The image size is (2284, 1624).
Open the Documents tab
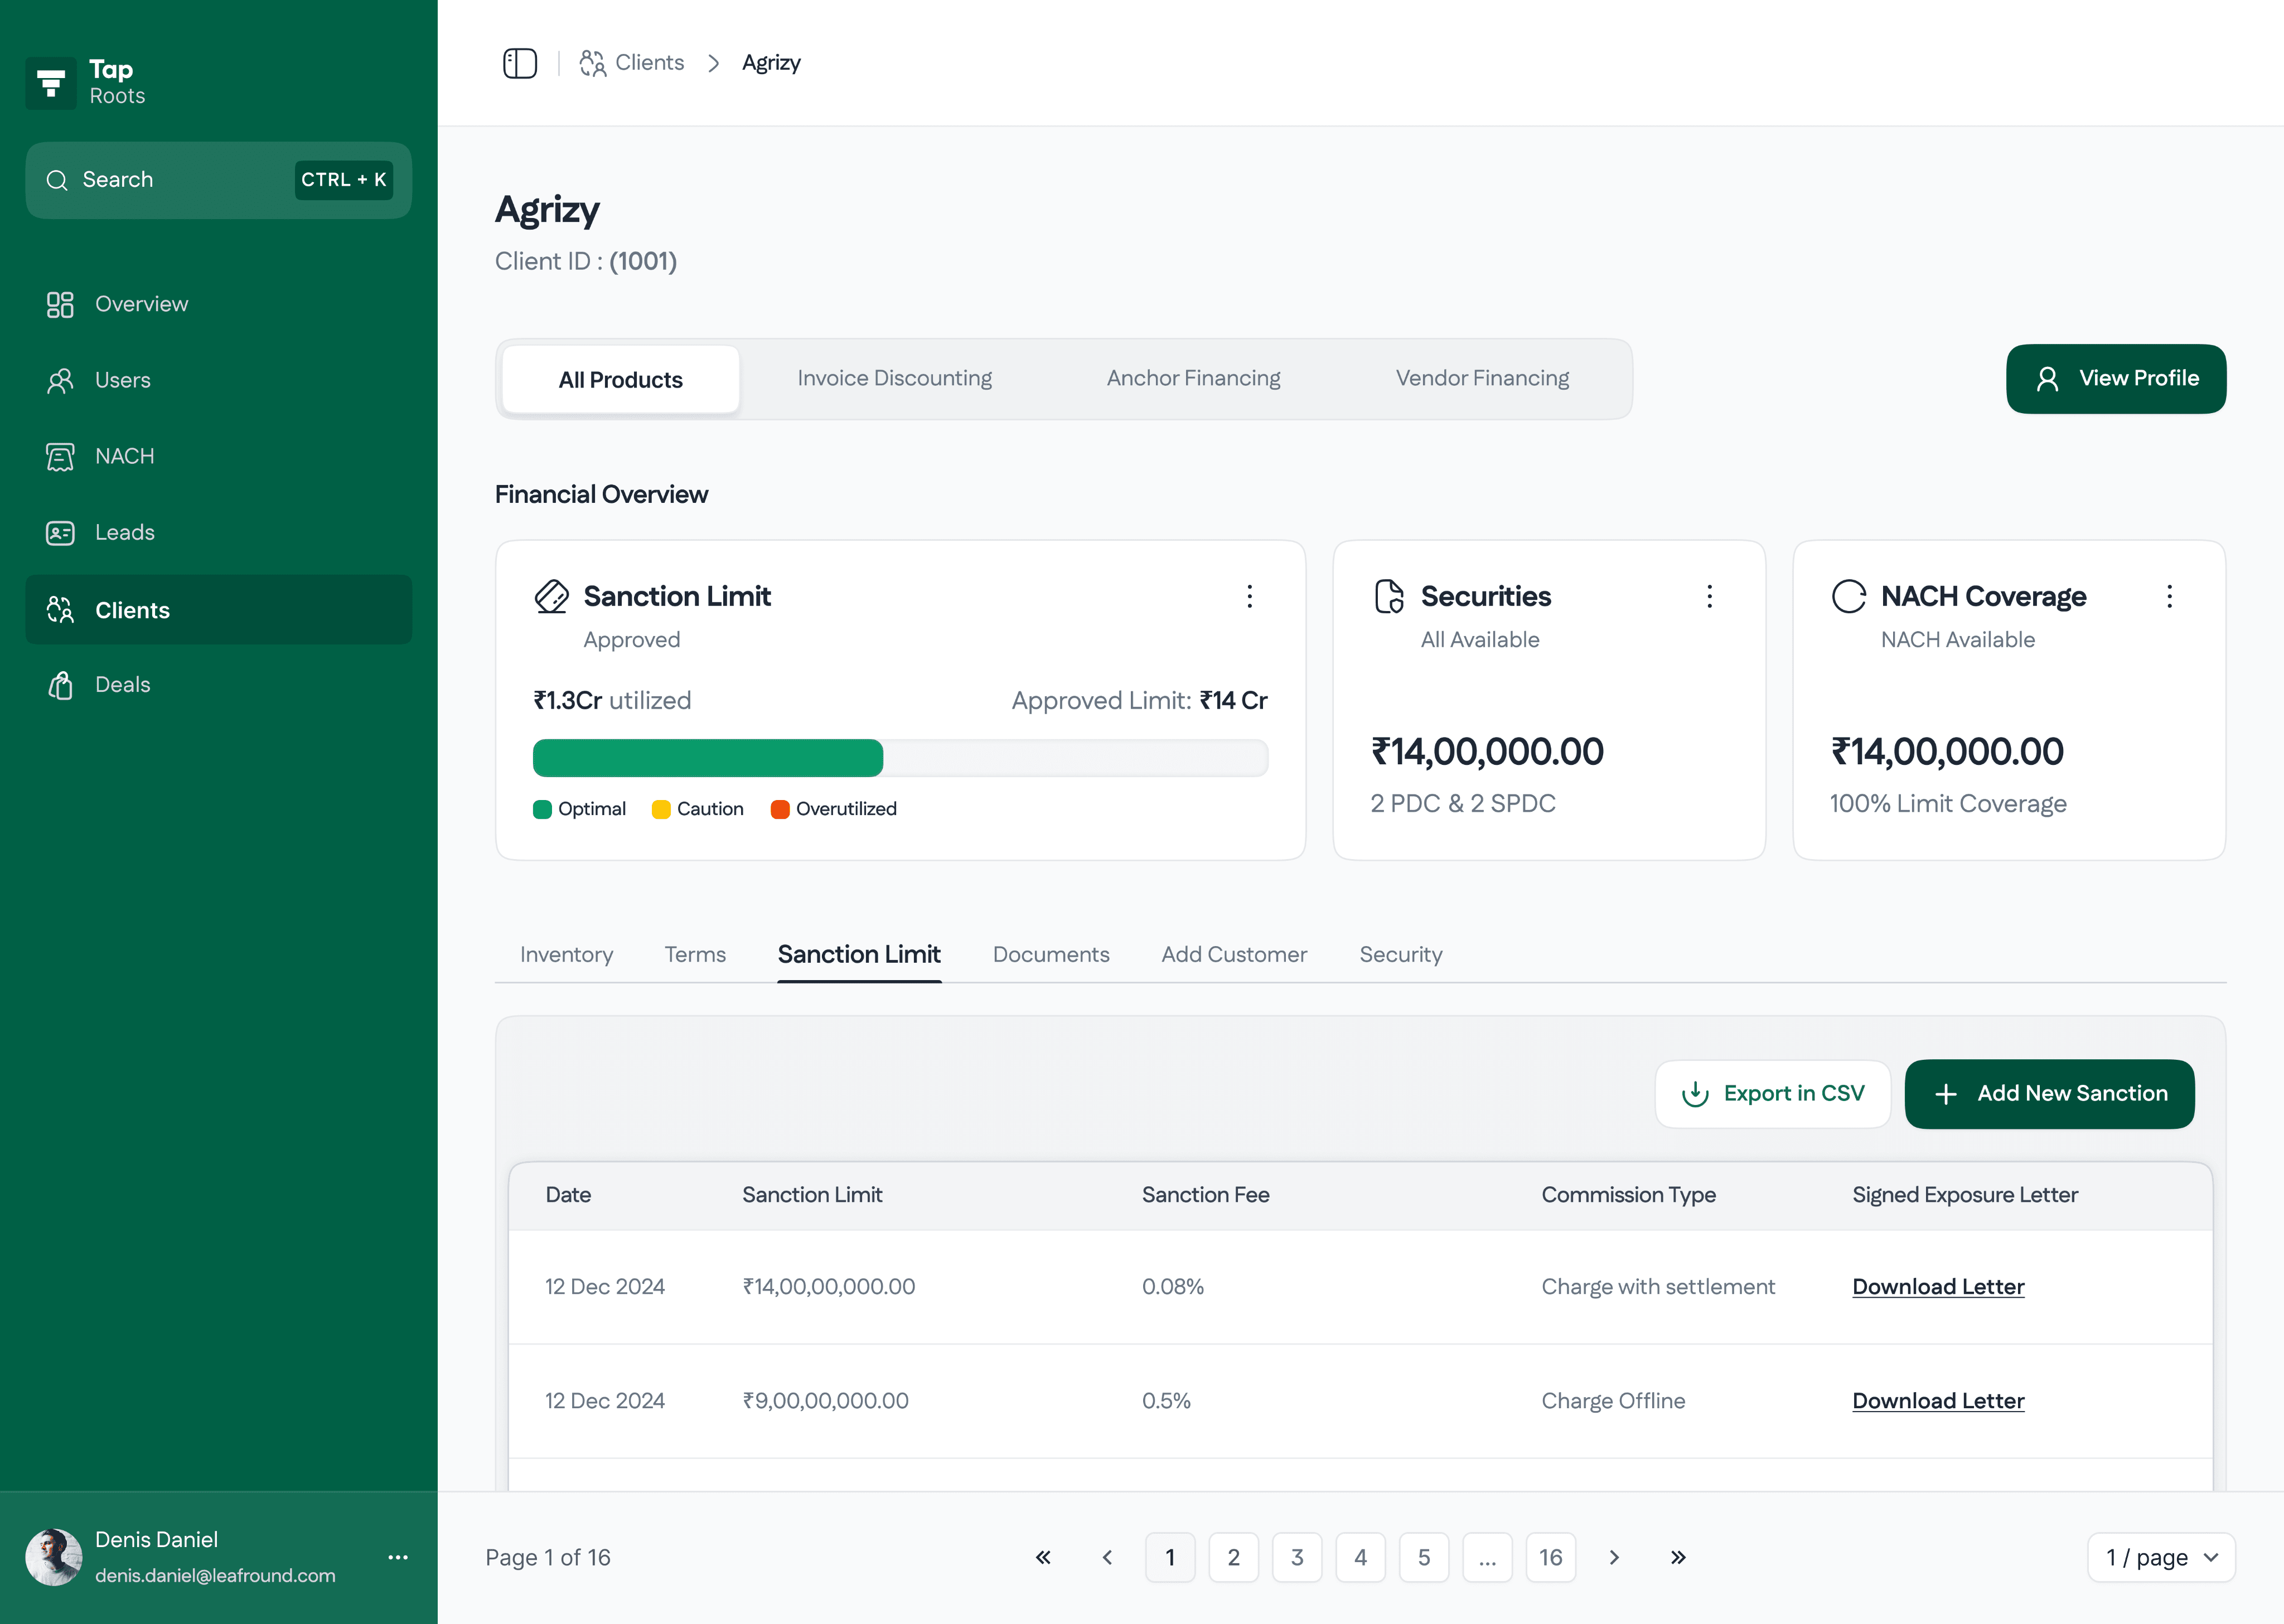1050,954
